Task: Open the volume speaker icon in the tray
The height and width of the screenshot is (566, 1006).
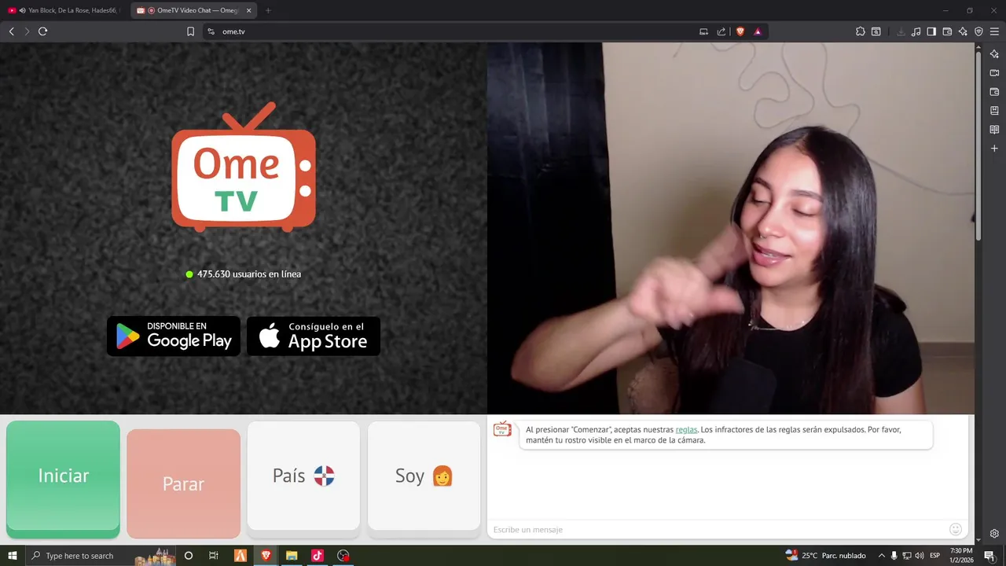Action: coord(920,556)
